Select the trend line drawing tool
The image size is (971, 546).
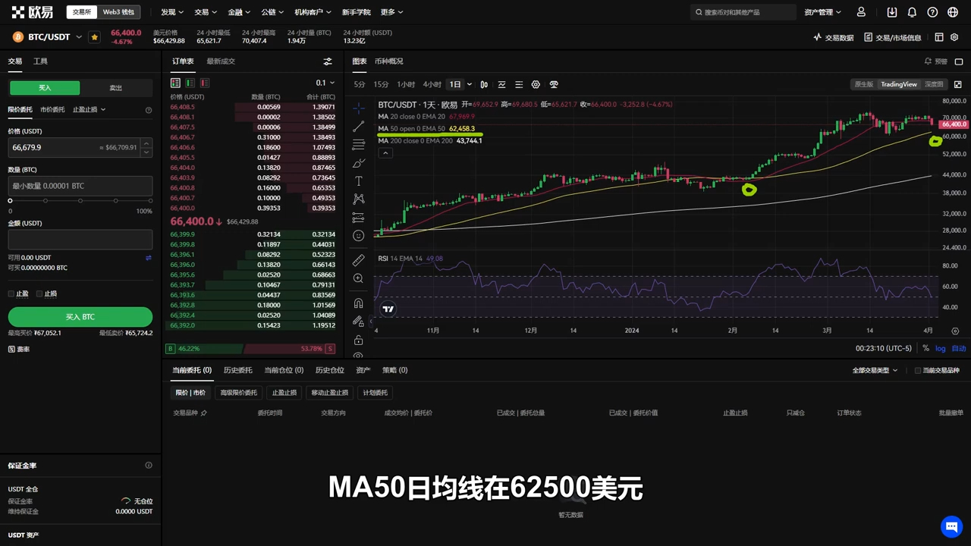click(x=359, y=127)
